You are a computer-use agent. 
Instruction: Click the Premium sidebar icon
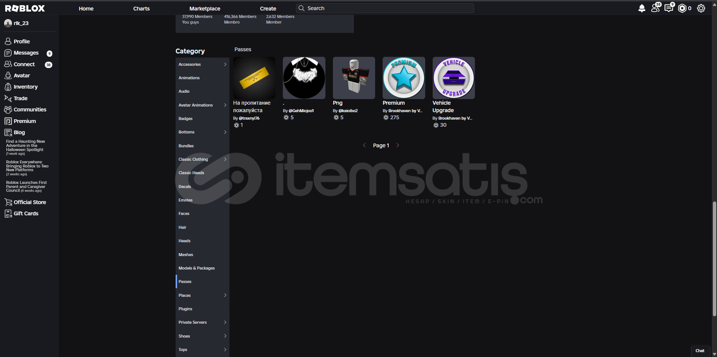[8, 121]
